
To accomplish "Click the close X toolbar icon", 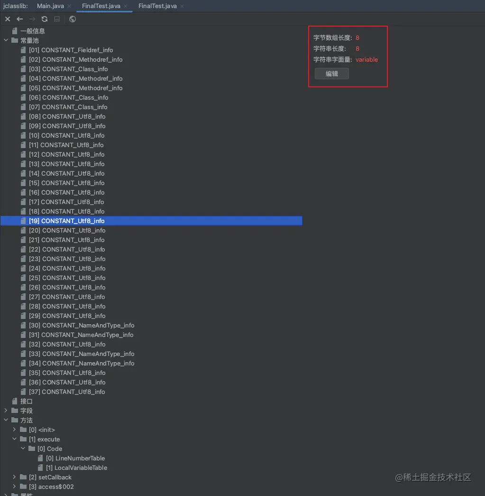I will (x=8, y=19).
